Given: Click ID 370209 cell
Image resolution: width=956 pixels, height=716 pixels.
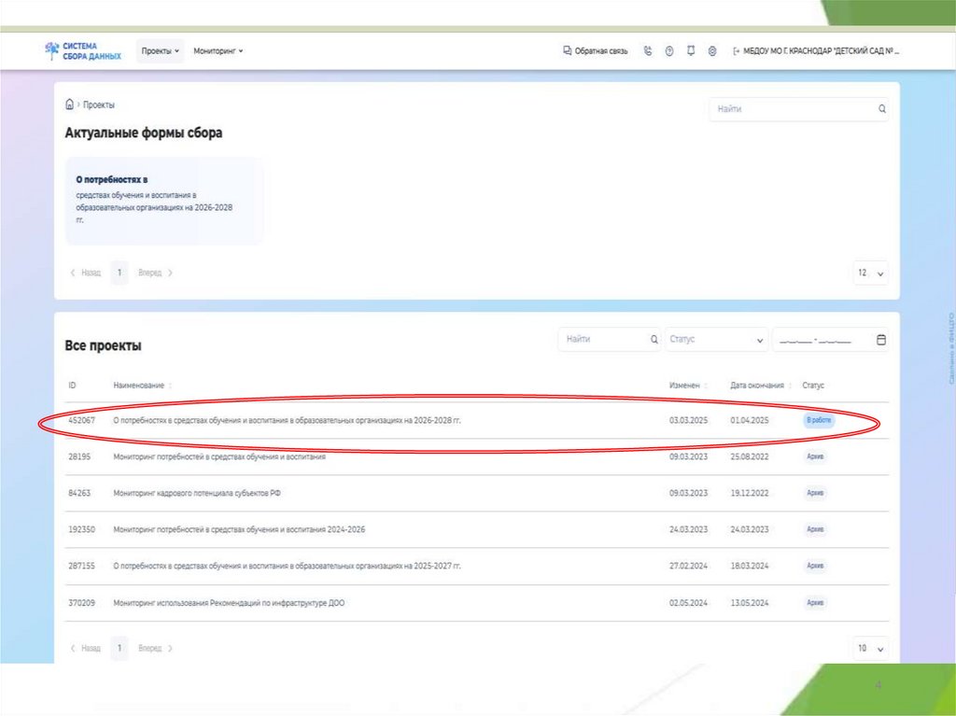Looking at the screenshot, I should (82, 602).
